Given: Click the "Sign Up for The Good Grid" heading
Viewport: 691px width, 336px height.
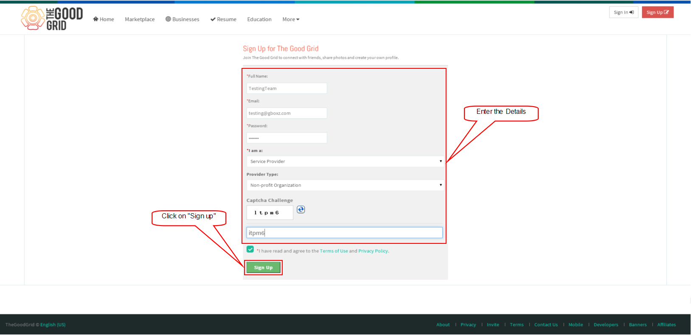Looking at the screenshot, I should [x=281, y=48].
